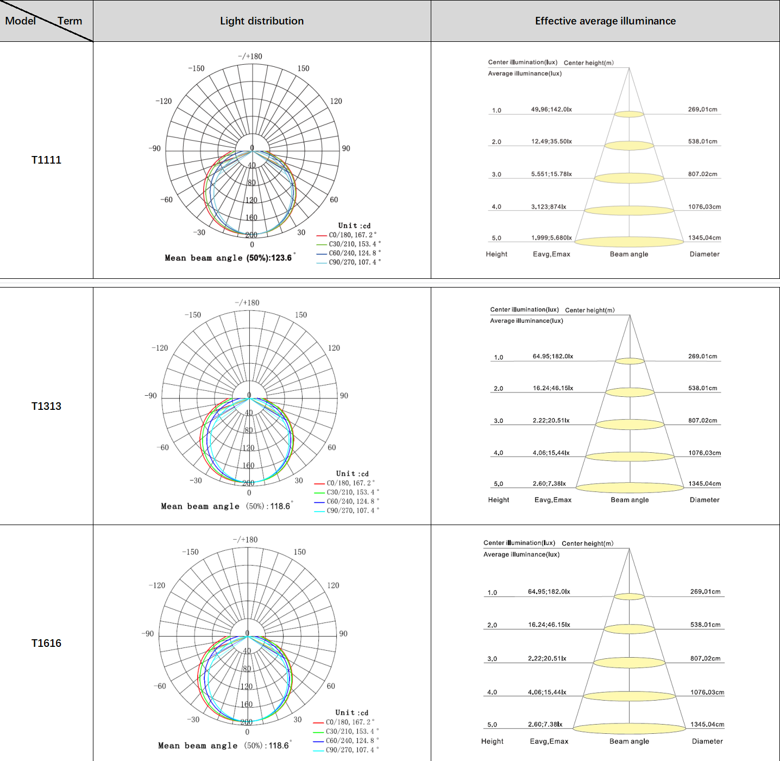Click T1111 legend entry C60/240, 124.8°
780x761 pixels.
tap(349, 253)
